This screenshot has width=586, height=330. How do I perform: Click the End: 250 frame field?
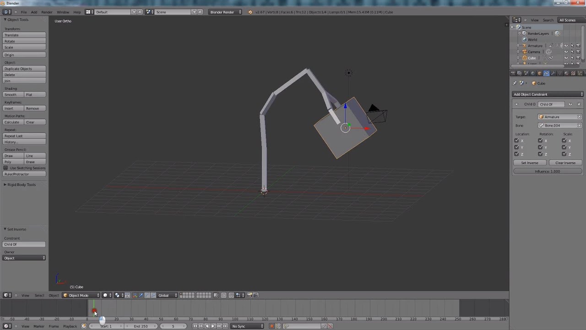point(142,326)
